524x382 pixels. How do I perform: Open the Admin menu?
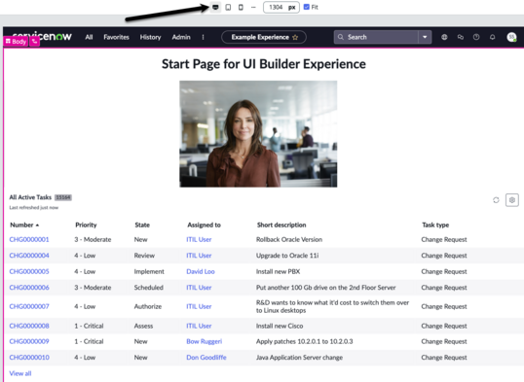(181, 37)
